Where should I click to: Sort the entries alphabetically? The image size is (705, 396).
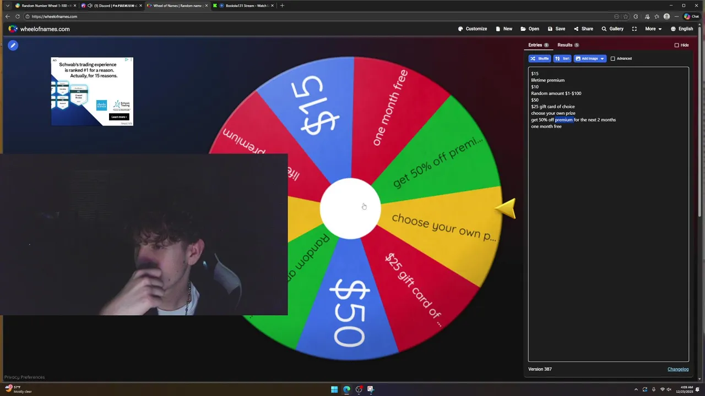pos(562,58)
